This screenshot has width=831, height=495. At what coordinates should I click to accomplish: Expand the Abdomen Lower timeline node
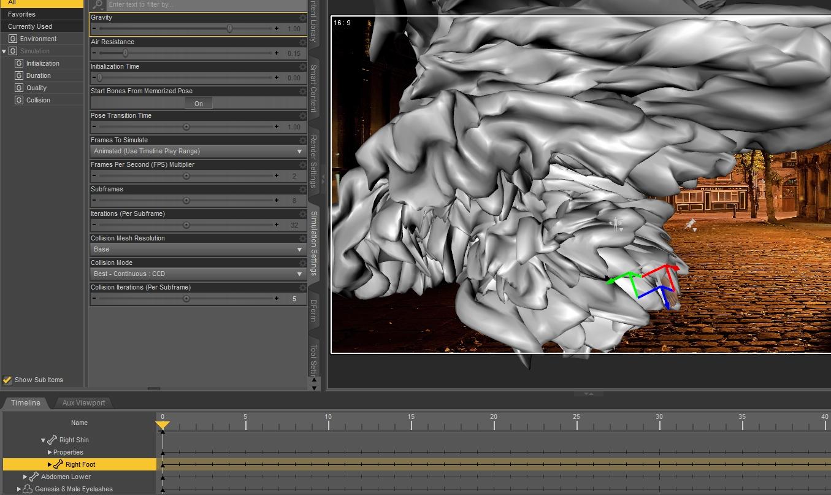point(25,477)
